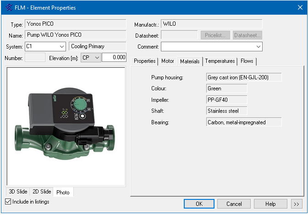Open Help for this dialog
Image resolution: width=308 pixels, height=215 pixels.
pos(270,204)
